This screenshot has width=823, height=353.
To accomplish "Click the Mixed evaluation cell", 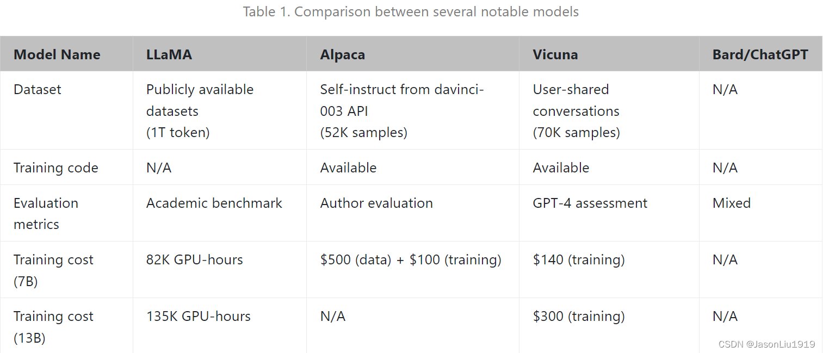I will click(732, 203).
